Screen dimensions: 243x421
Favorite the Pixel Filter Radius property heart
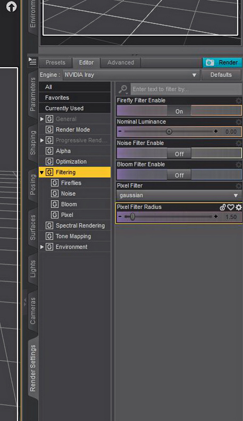231,207
